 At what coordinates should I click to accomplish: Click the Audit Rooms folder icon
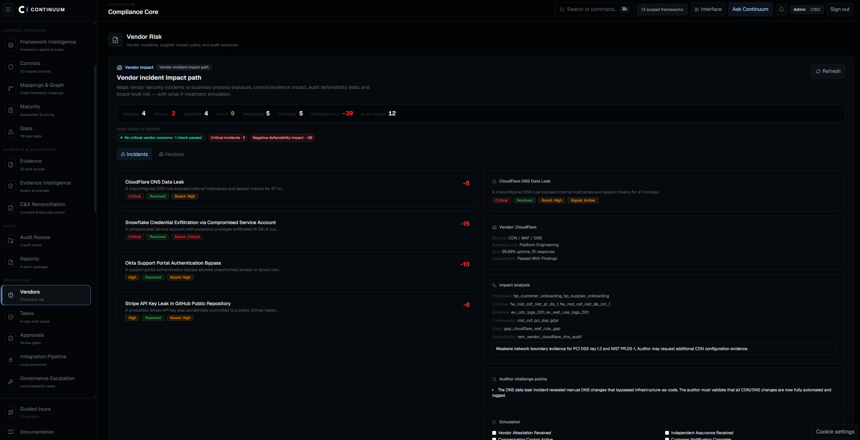tap(11, 241)
